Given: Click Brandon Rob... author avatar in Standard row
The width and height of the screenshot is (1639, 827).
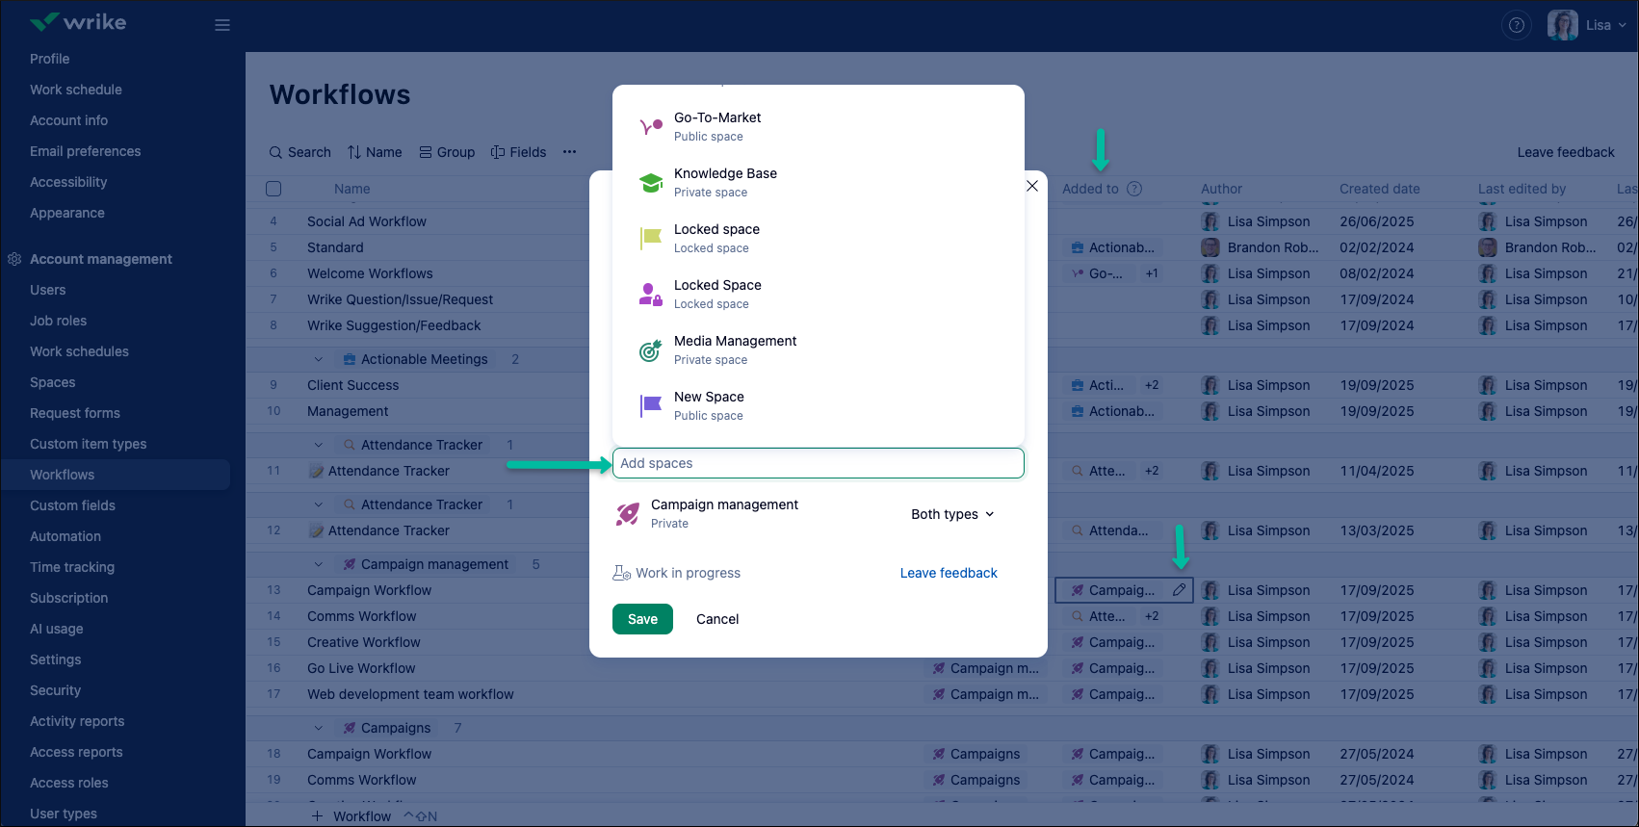Looking at the screenshot, I should (1210, 247).
